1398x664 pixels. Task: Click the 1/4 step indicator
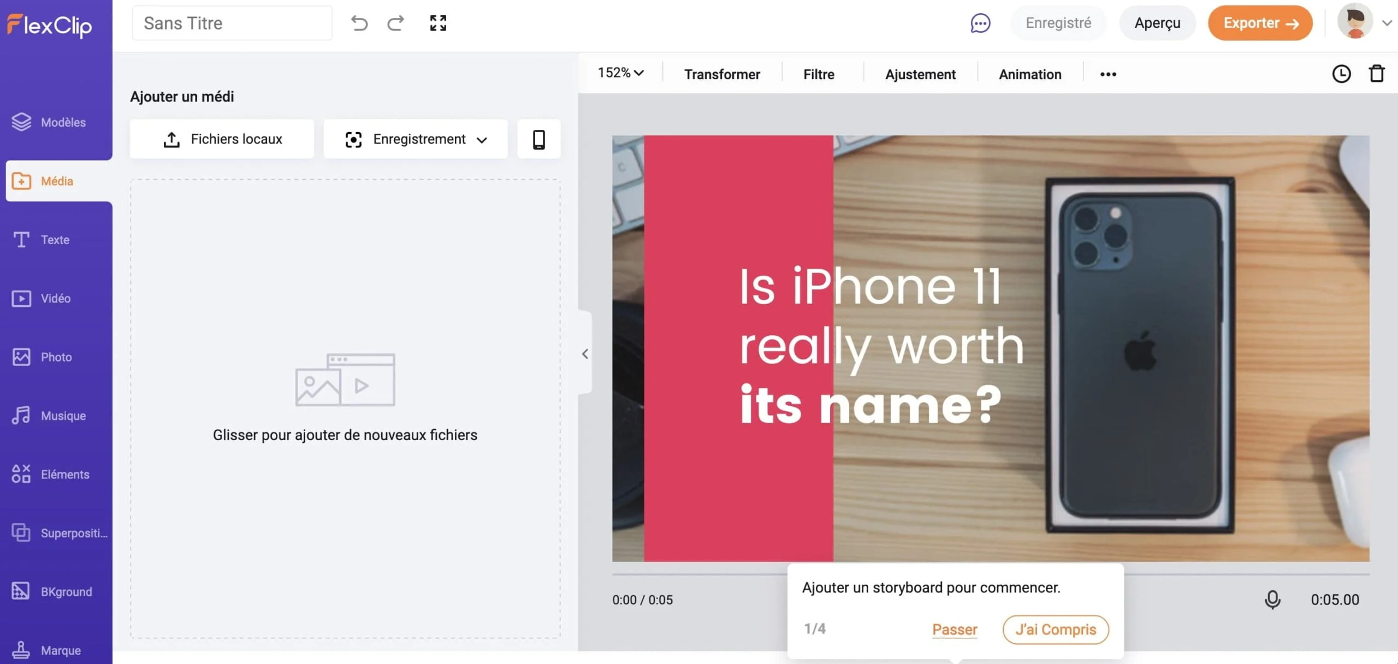pyautogui.click(x=815, y=629)
